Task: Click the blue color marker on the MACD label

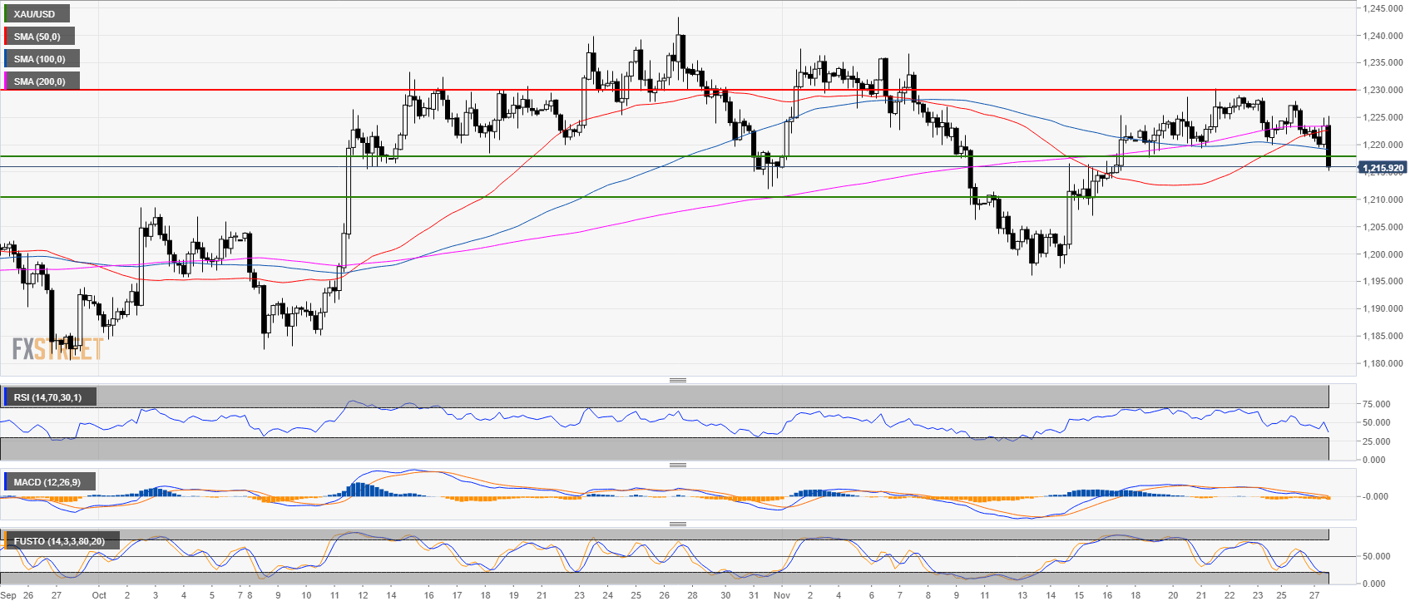Action: (7, 482)
